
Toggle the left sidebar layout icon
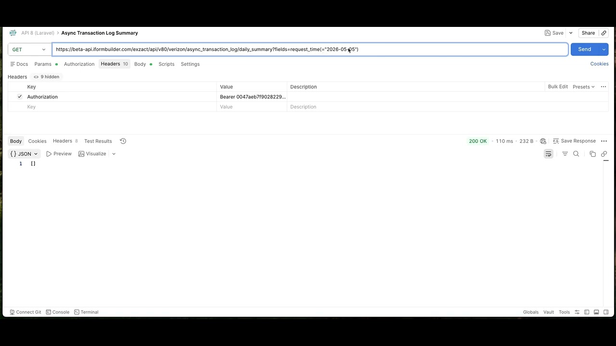pyautogui.click(x=587, y=312)
